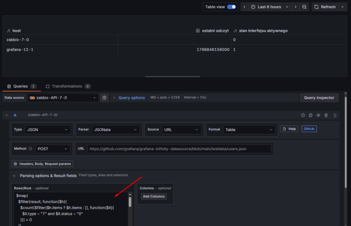Open data source help icon
Viewport: 351px width, 226px height.
(x=104, y=98)
